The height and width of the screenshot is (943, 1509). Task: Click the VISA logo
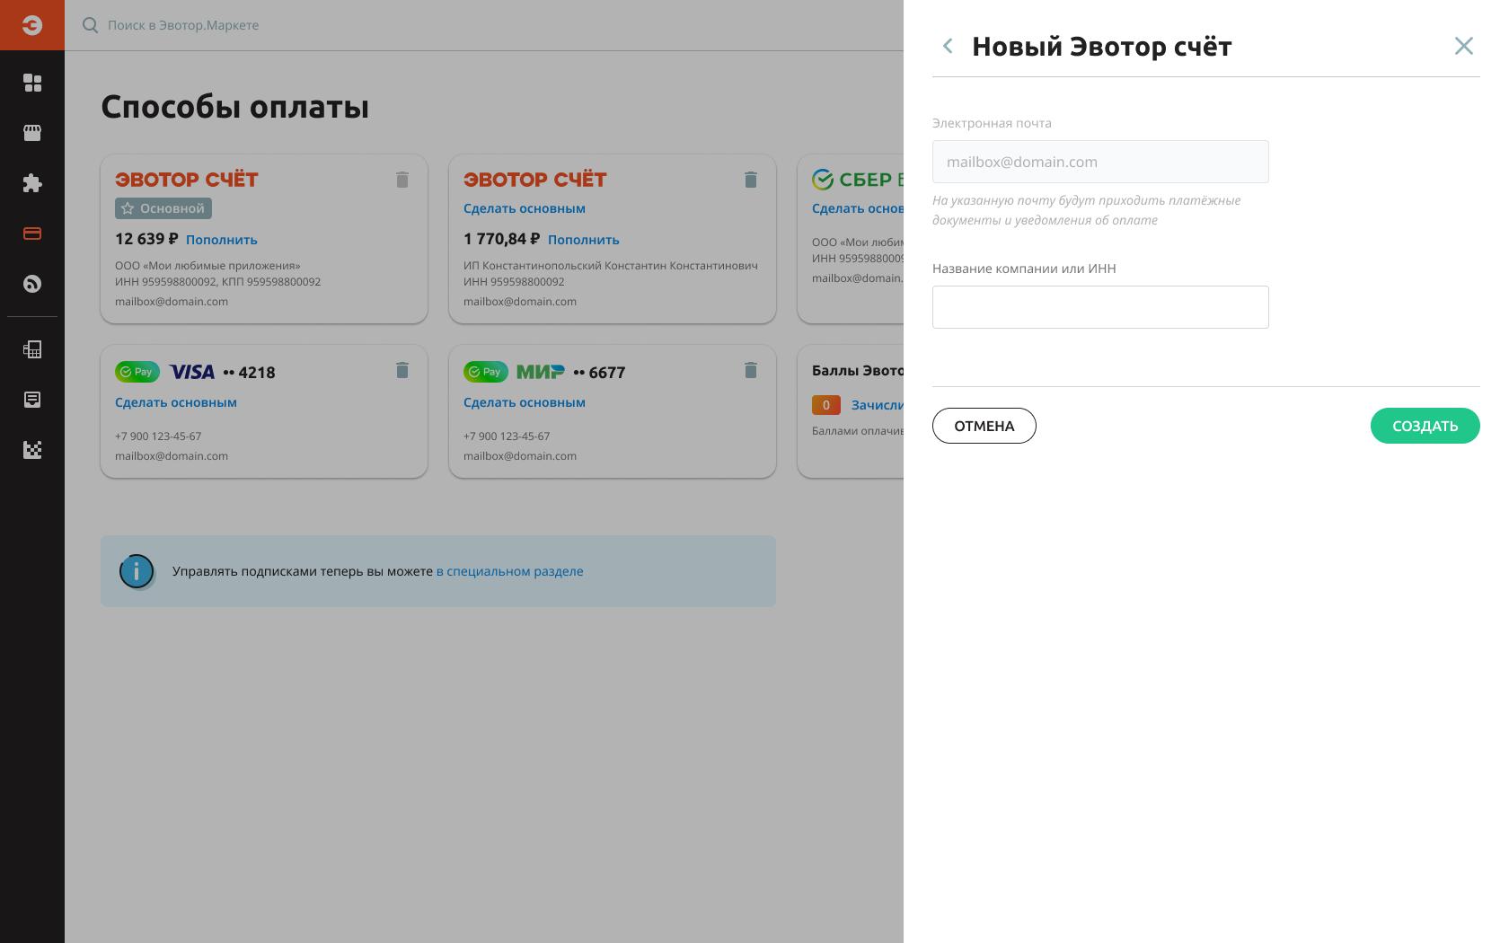pyautogui.click(x=192, y=372)
